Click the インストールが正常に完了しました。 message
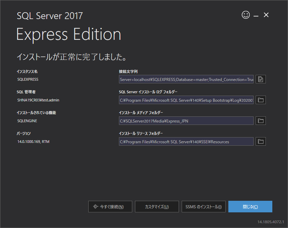The width and height of the screenshot is (288, 228). (72, 57)
